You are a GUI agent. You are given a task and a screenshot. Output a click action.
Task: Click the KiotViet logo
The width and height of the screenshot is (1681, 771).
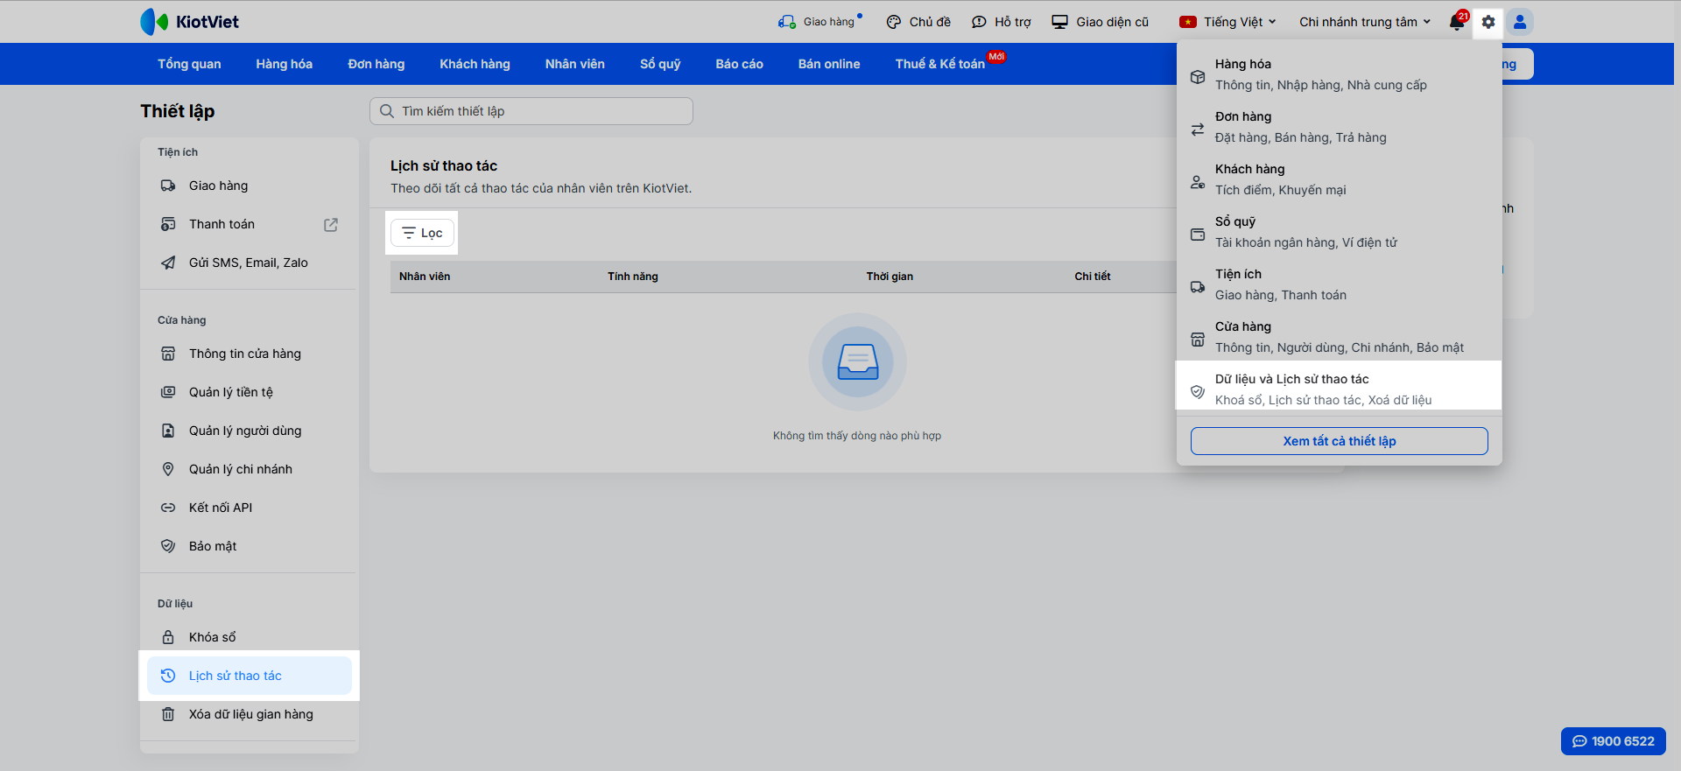[x=189, y=22]
